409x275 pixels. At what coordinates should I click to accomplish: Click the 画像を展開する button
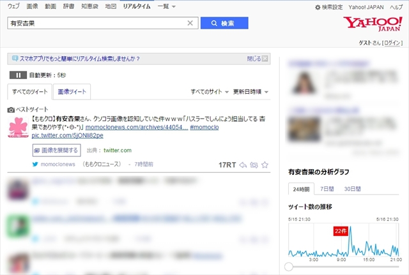(x=57, y=150)
